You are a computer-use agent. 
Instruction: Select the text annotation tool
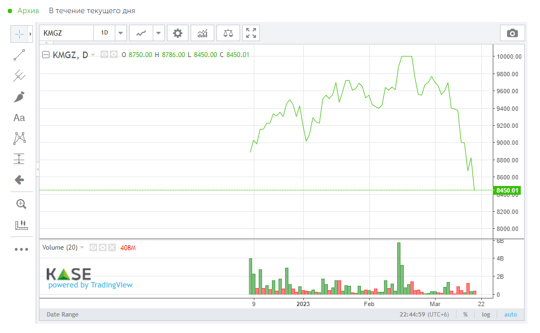click(19, 117)
